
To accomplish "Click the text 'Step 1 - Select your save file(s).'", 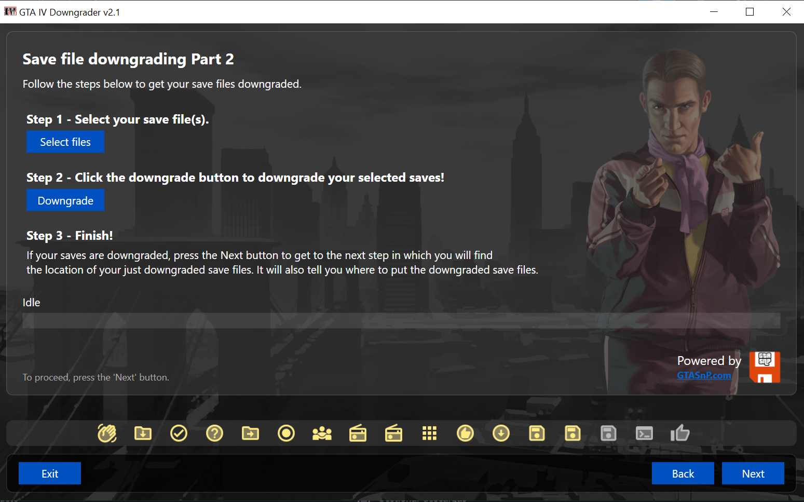I will [x=118, y=119].
